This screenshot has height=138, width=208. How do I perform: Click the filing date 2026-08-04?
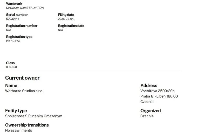pyautogui.click(x=66, y=19)
